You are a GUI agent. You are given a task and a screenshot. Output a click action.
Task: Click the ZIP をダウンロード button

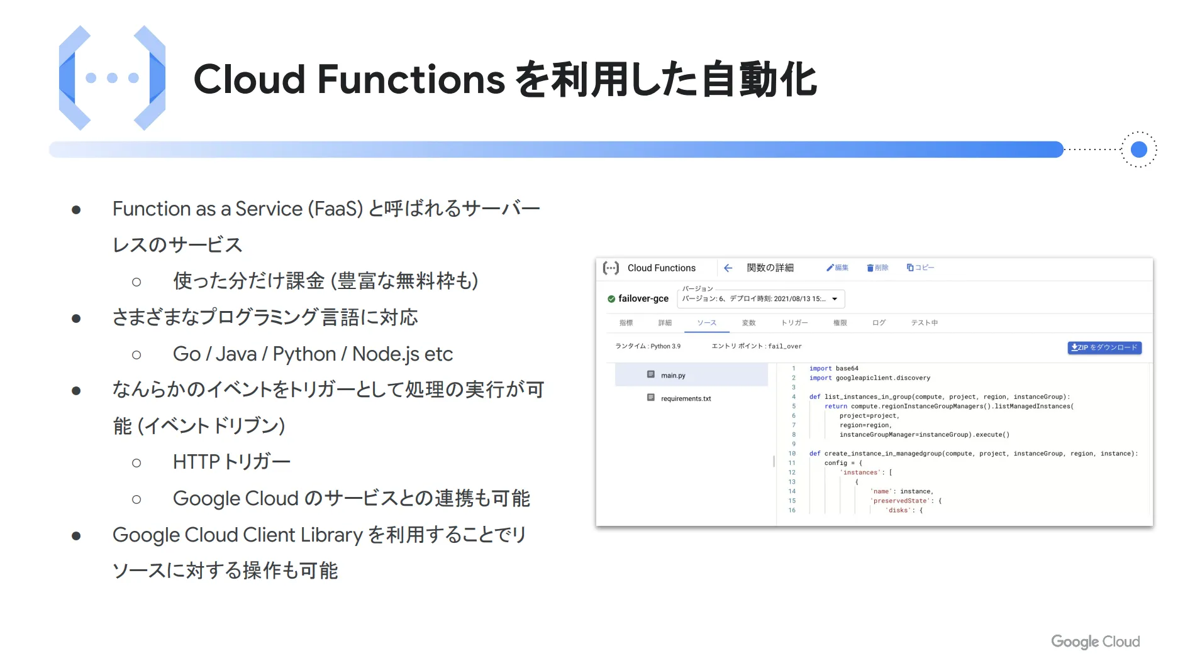(1104, 347)
